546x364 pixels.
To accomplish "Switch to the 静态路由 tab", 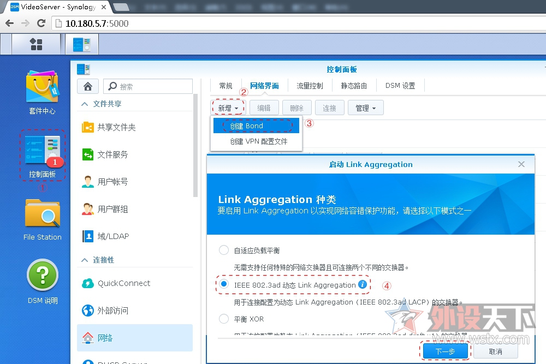I will (354, 86).
